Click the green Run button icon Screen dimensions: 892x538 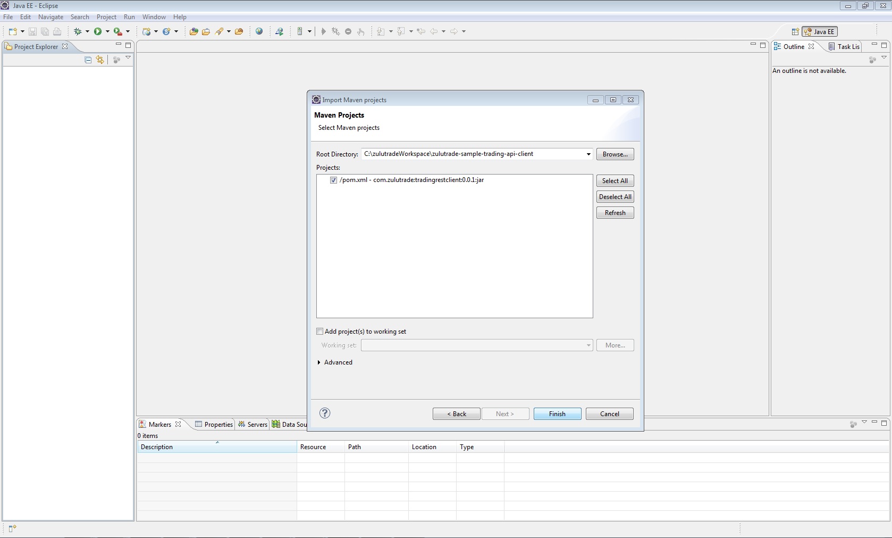98,31
